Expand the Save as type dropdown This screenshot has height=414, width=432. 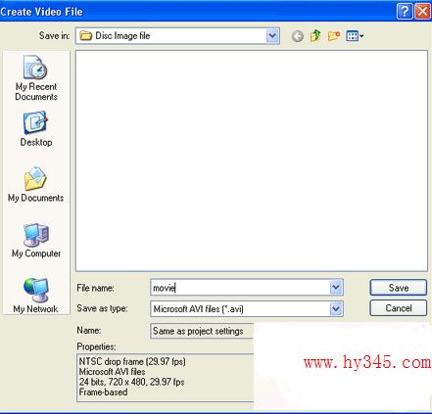pyautogui.click(x=336, y=308)
